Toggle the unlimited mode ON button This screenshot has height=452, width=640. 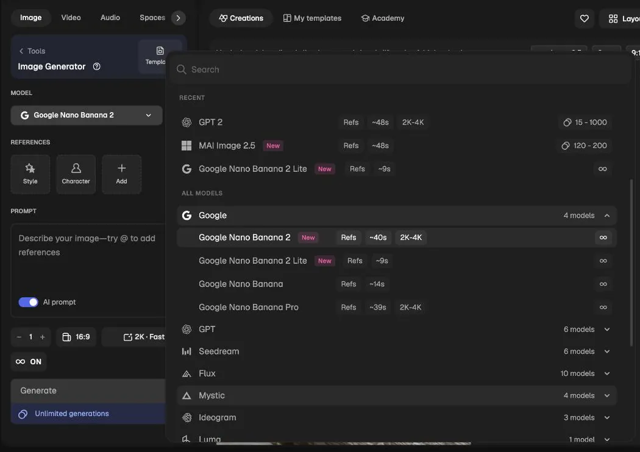click(x=29, y=362)
